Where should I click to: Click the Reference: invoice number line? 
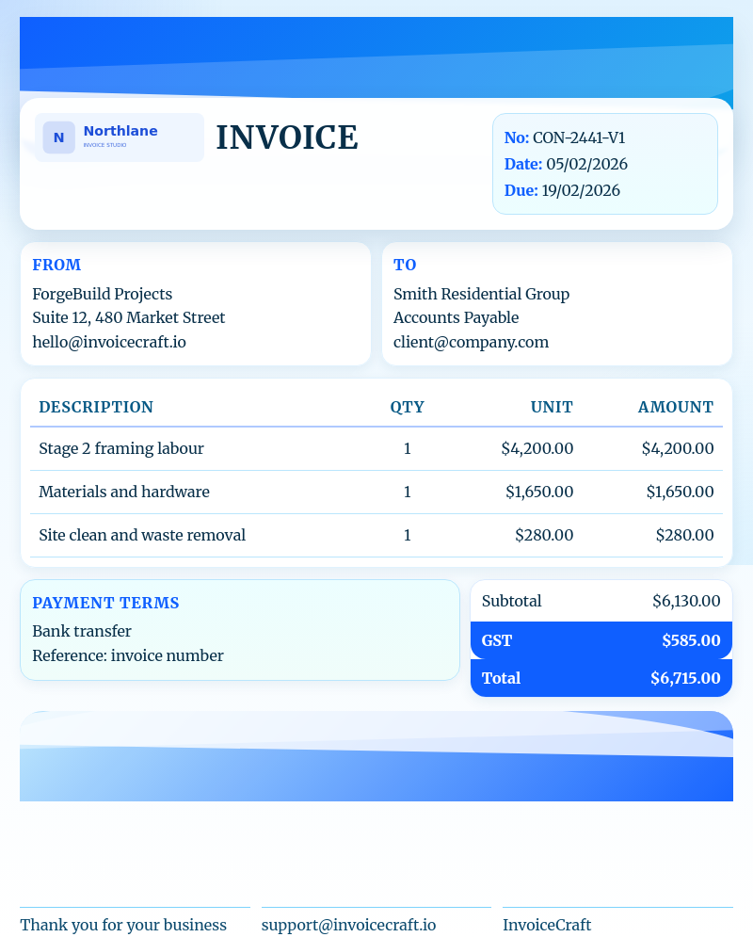128,656
